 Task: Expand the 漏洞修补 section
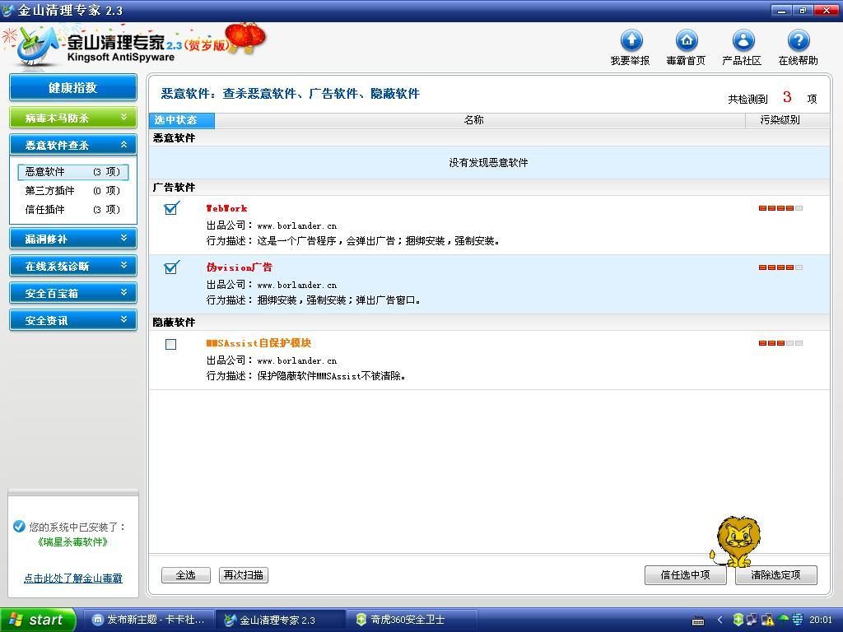(x=73, y=239)
